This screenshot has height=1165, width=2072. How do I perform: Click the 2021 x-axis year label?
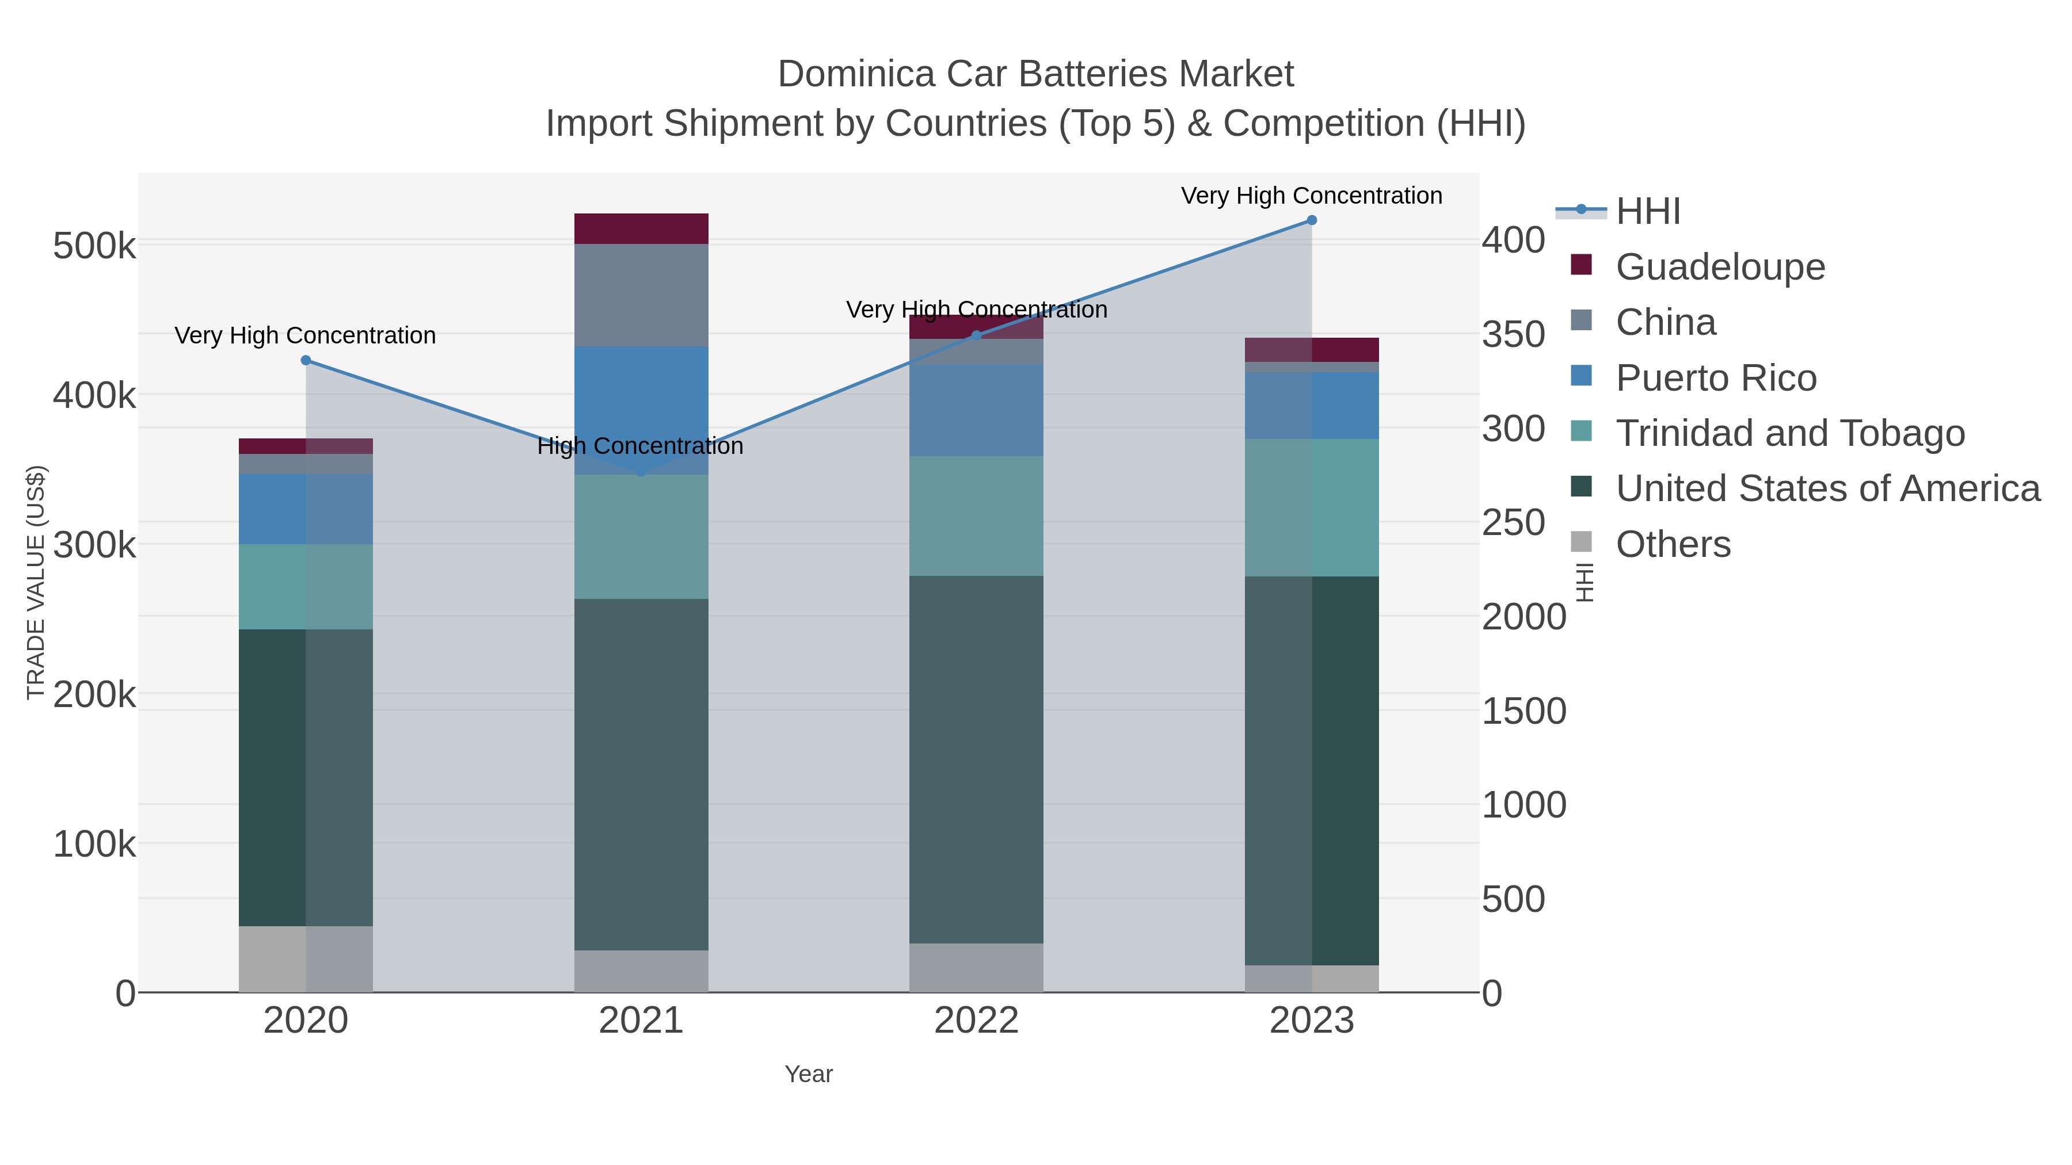pos(641,1021)
